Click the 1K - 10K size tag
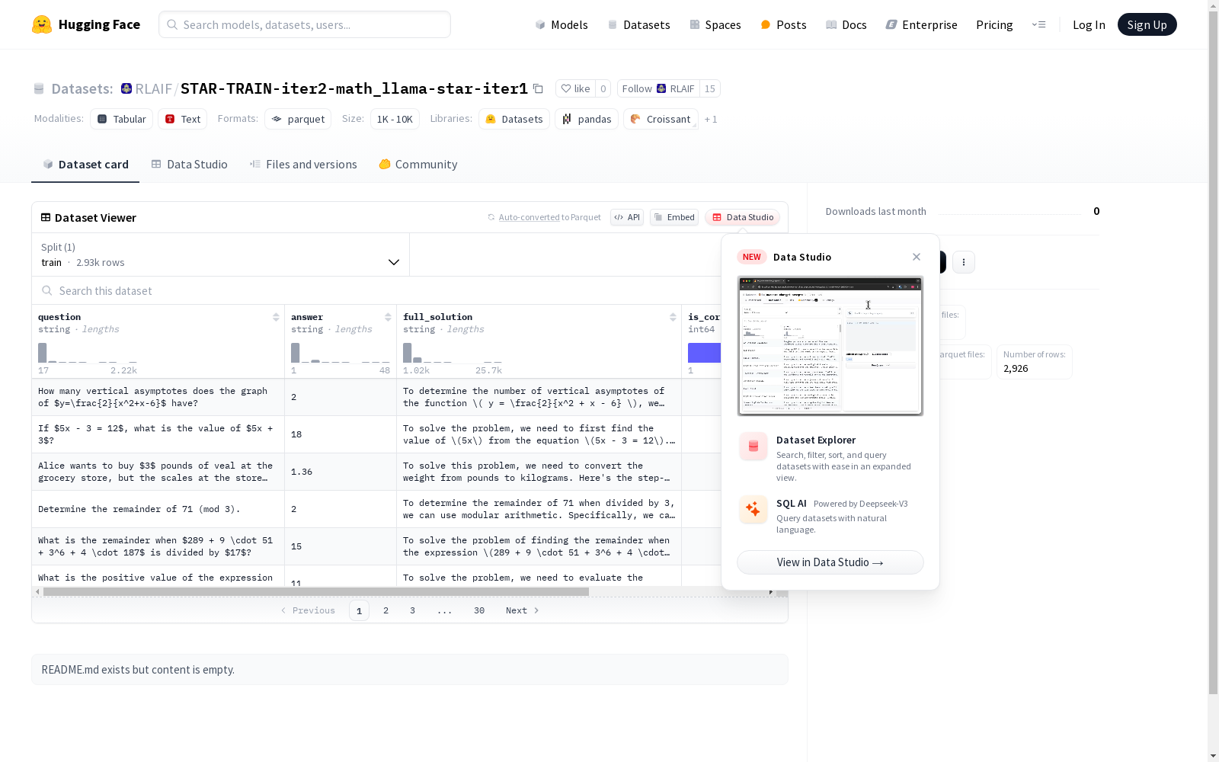Screen dimensions: 1219x762 point(395,119)
